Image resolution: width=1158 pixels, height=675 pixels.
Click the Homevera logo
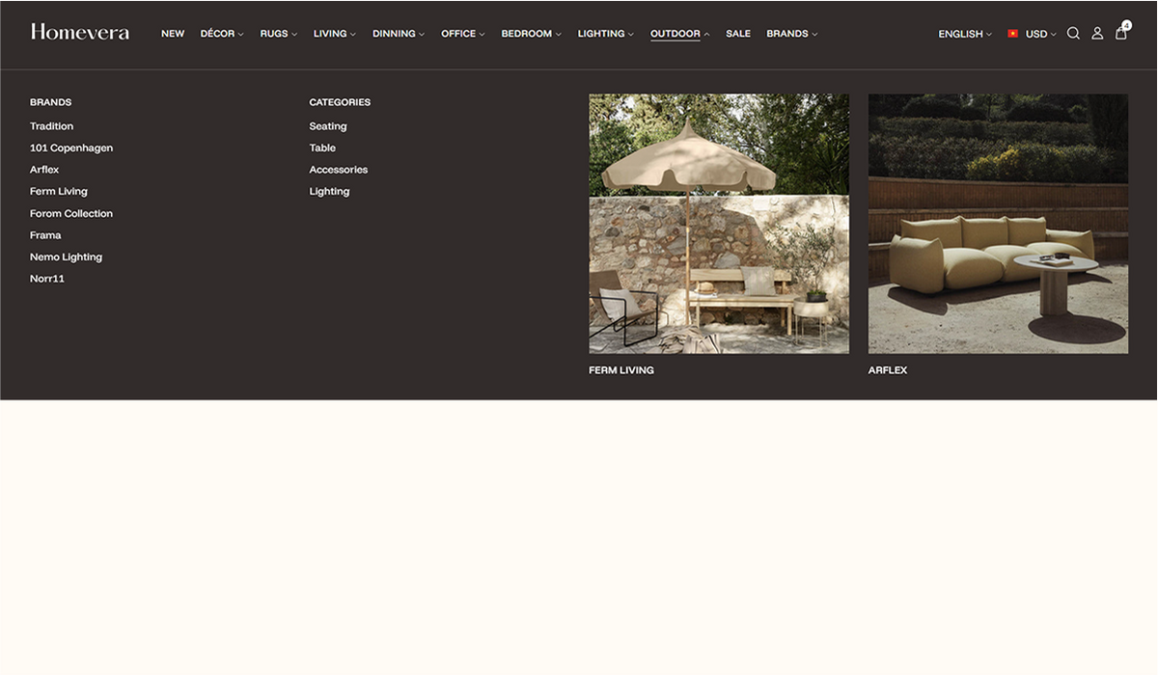tap(80, 33)
